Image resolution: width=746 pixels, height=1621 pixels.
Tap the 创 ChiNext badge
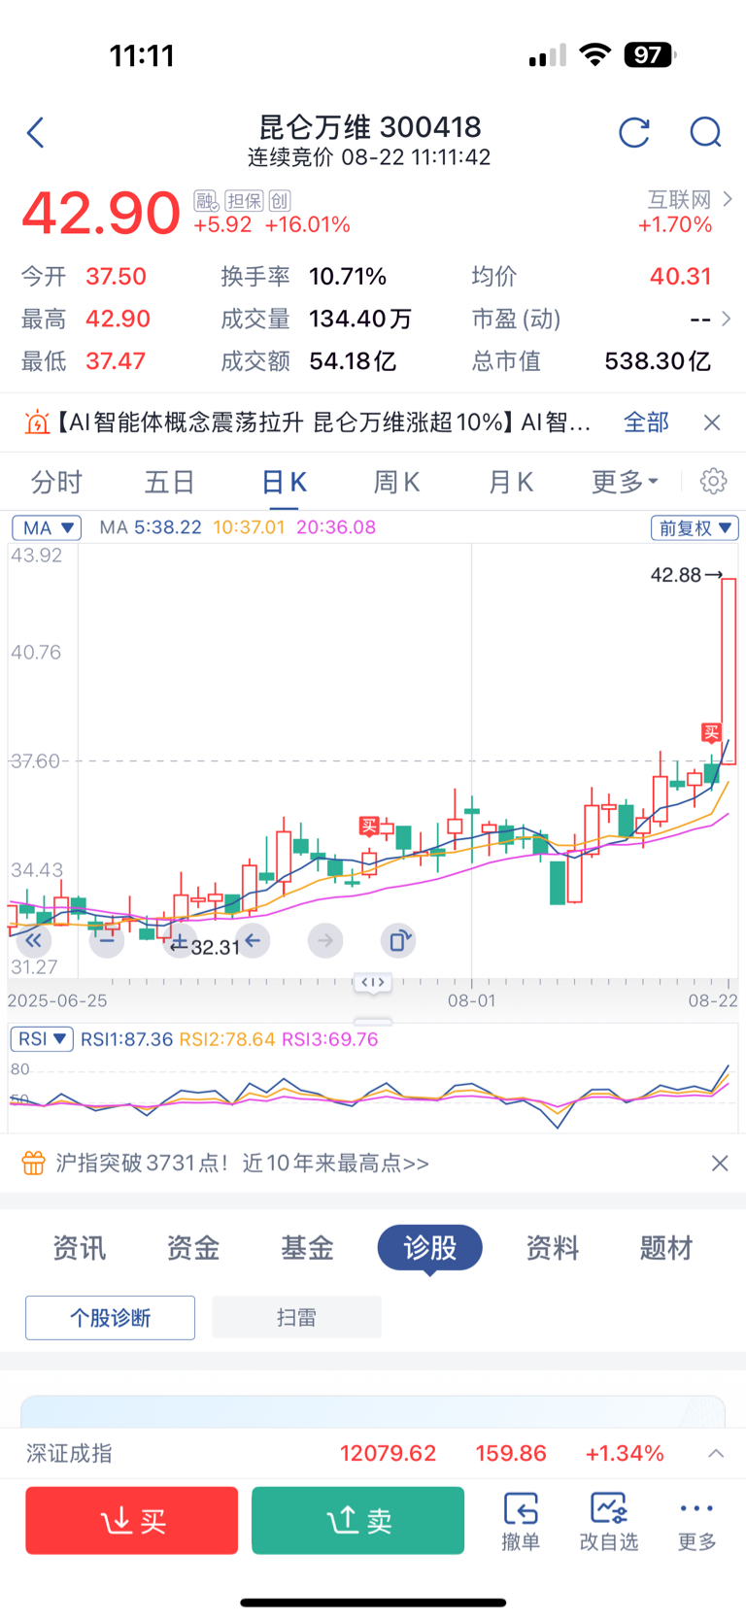point(280,201)
